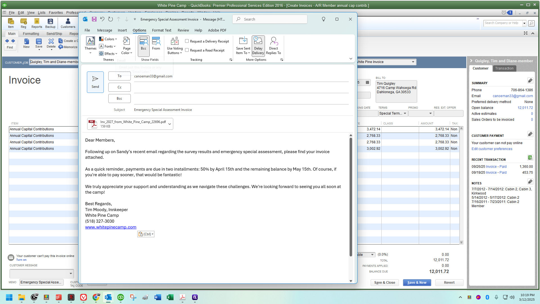The height and width of the screenshot is (304, 540).
Task: Click the message body scrollbar
Action: (x=351, y=197)
